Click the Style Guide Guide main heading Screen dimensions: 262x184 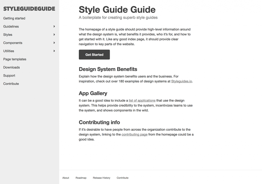[117, 10]
